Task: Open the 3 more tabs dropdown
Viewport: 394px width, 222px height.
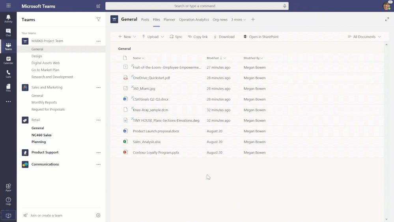Action: tap(239, 19)
